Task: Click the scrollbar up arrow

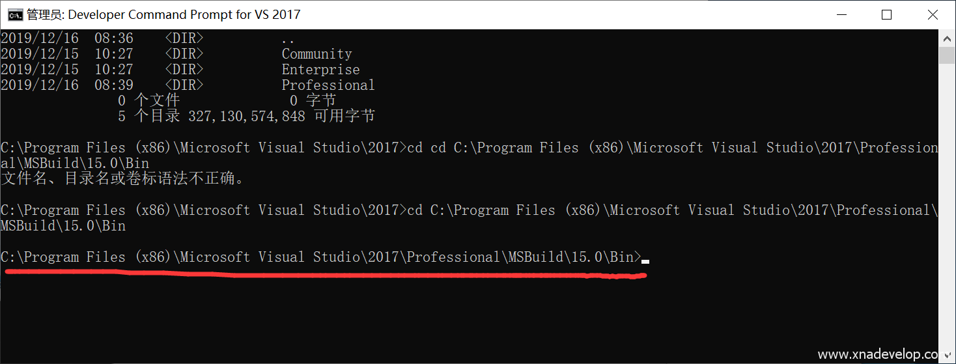Action: [948, 38]
